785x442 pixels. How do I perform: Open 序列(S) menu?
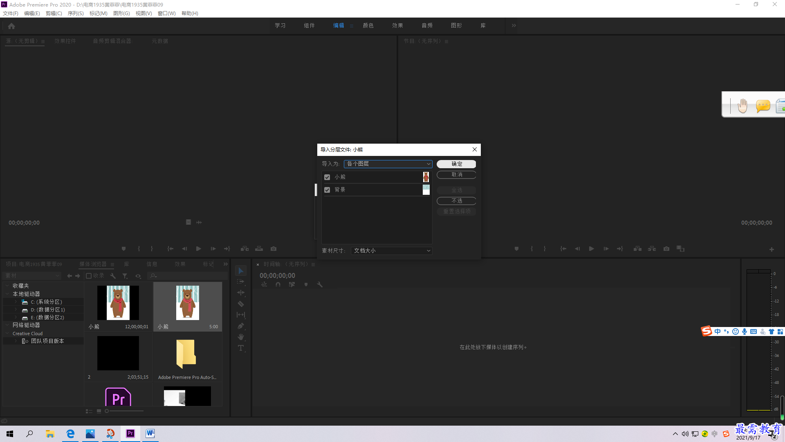(76, 13)
